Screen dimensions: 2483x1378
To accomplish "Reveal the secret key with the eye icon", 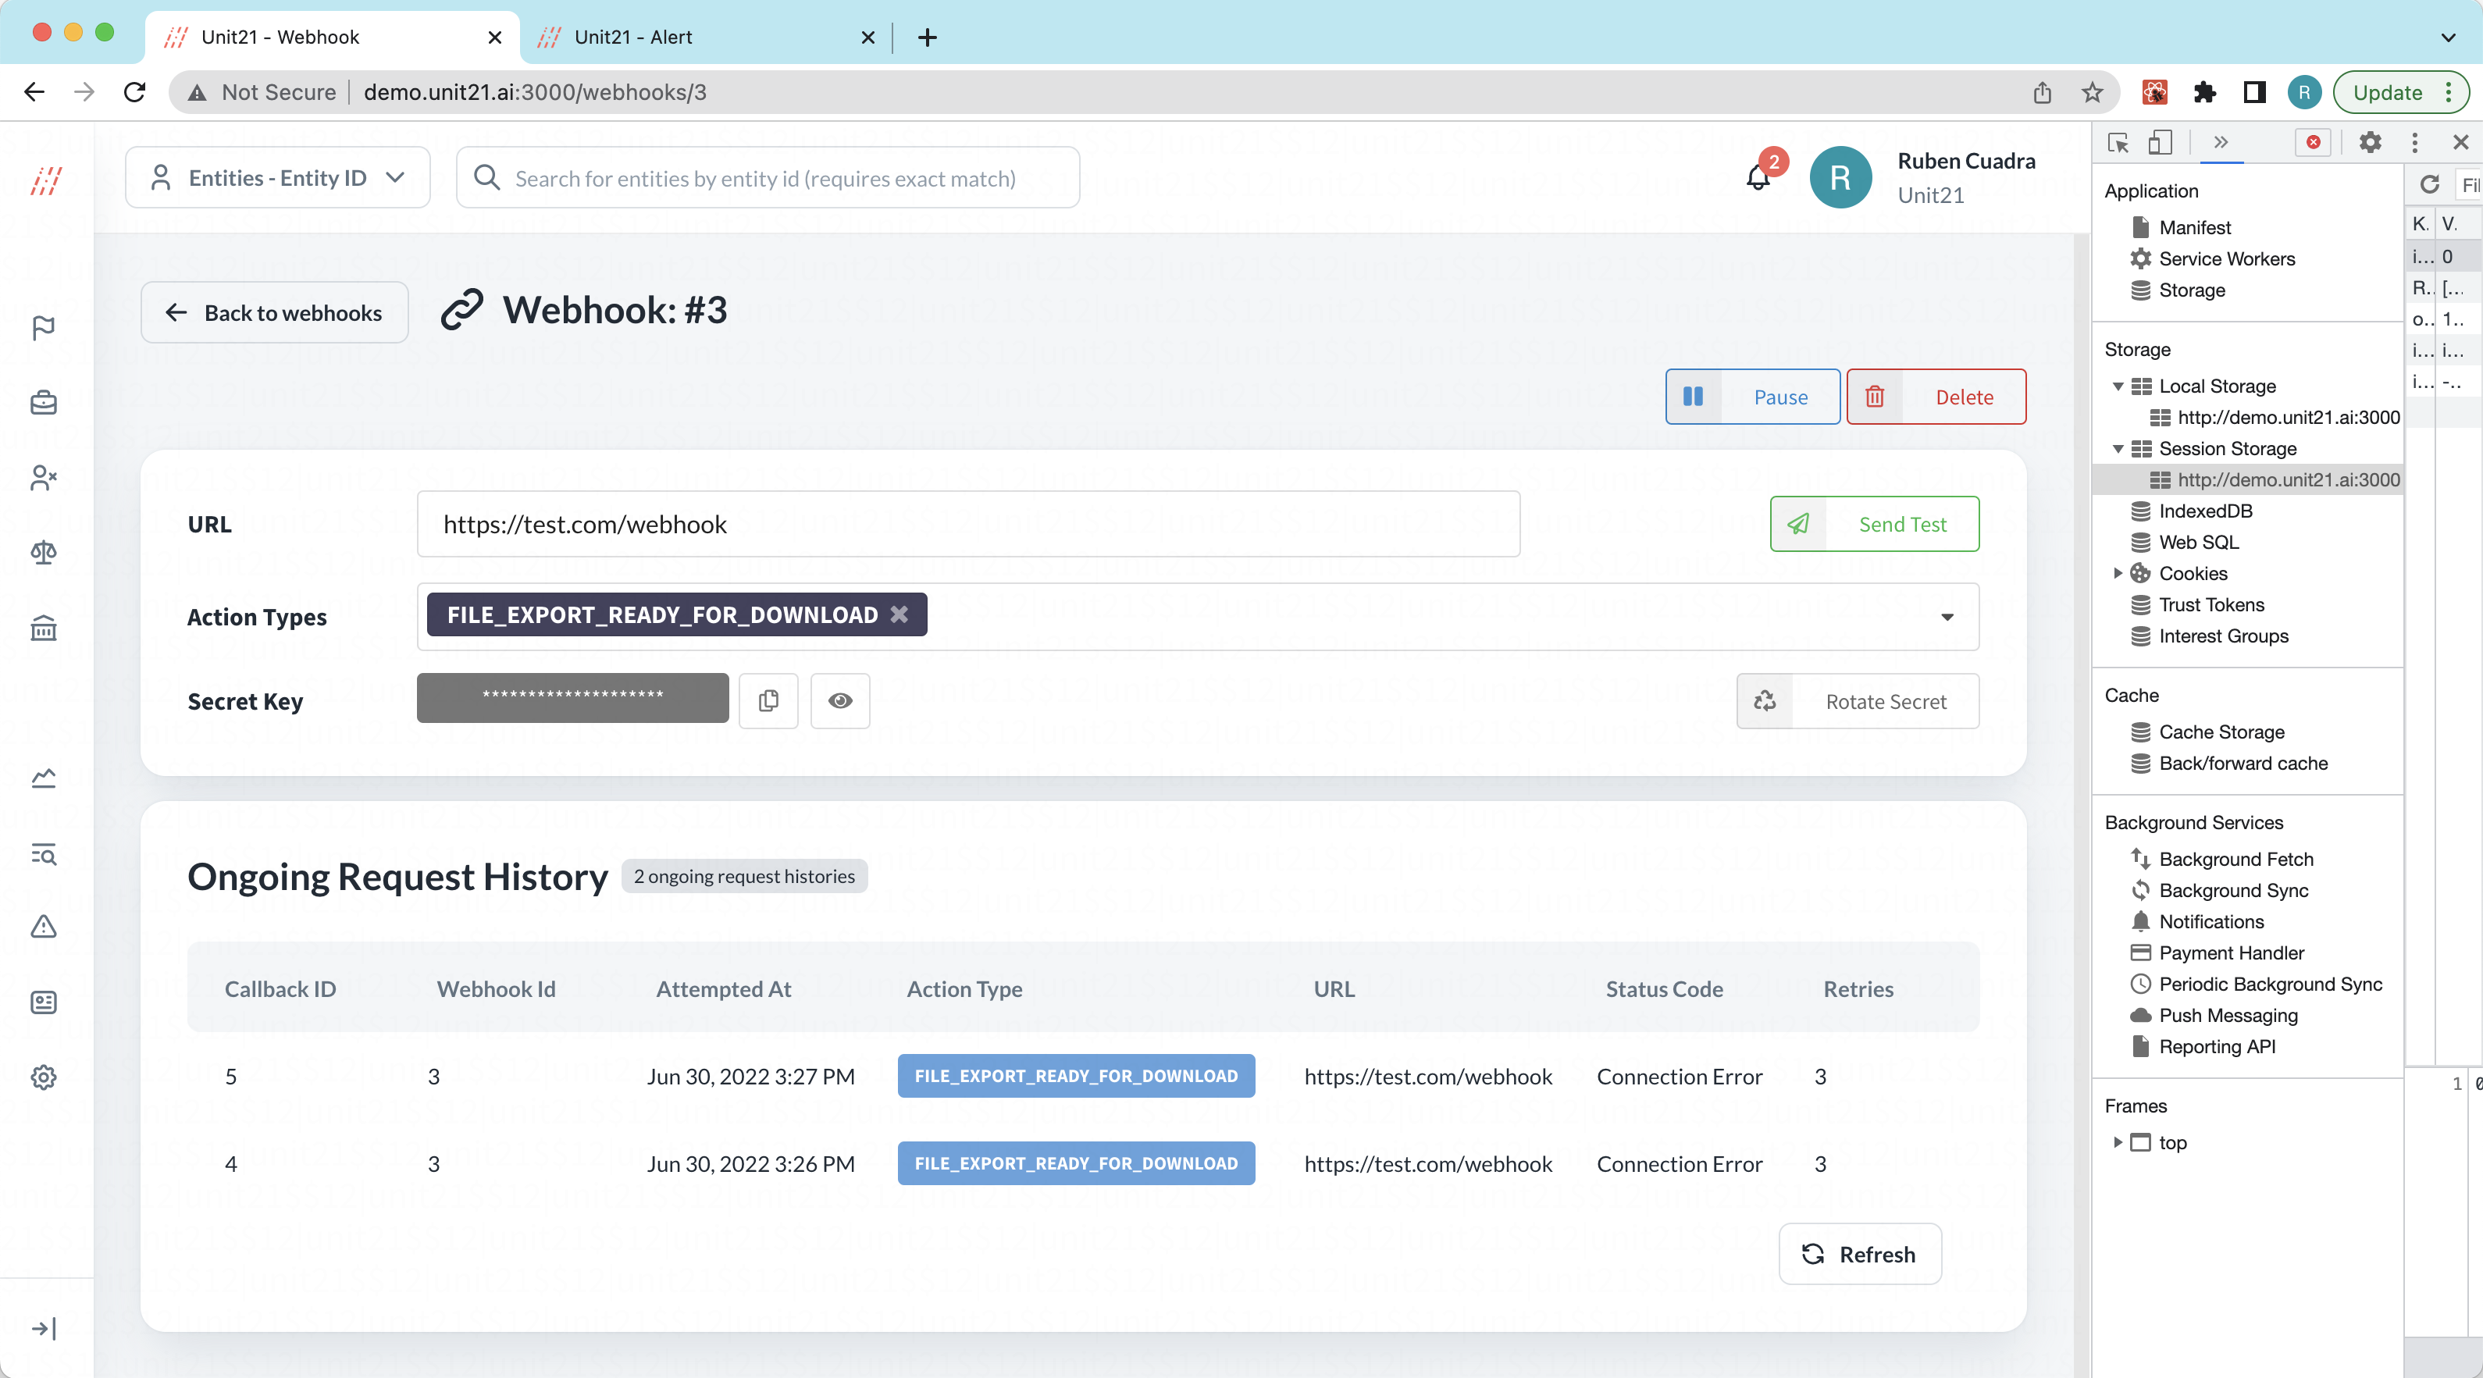I will tap(839, 700).
